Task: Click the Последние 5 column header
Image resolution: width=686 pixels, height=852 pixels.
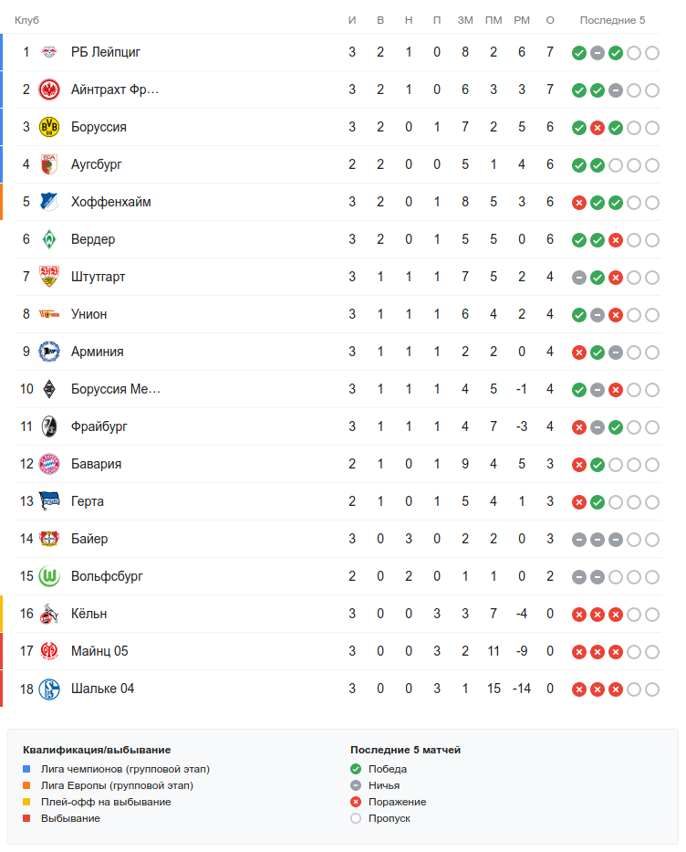Action: point(612,20)
